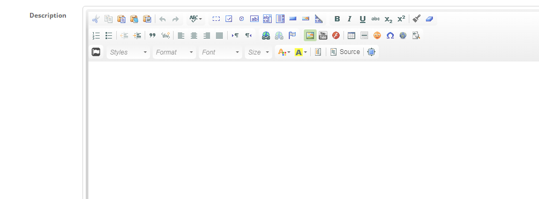Insert a horizontal line
Screen dimensions: 539x199
[364, 35]
